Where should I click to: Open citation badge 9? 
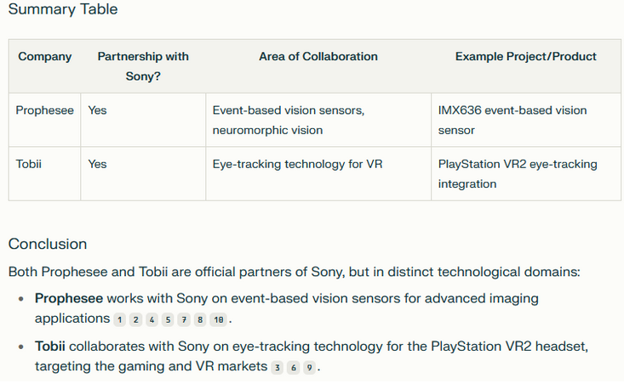point(309,368)
